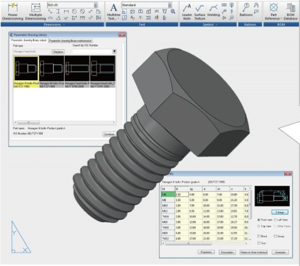Select the first Hexagon fit bolts thumbnail highlighted yellow
The height and width of the screenshot is (266, 300).
(x=26, y=72)
